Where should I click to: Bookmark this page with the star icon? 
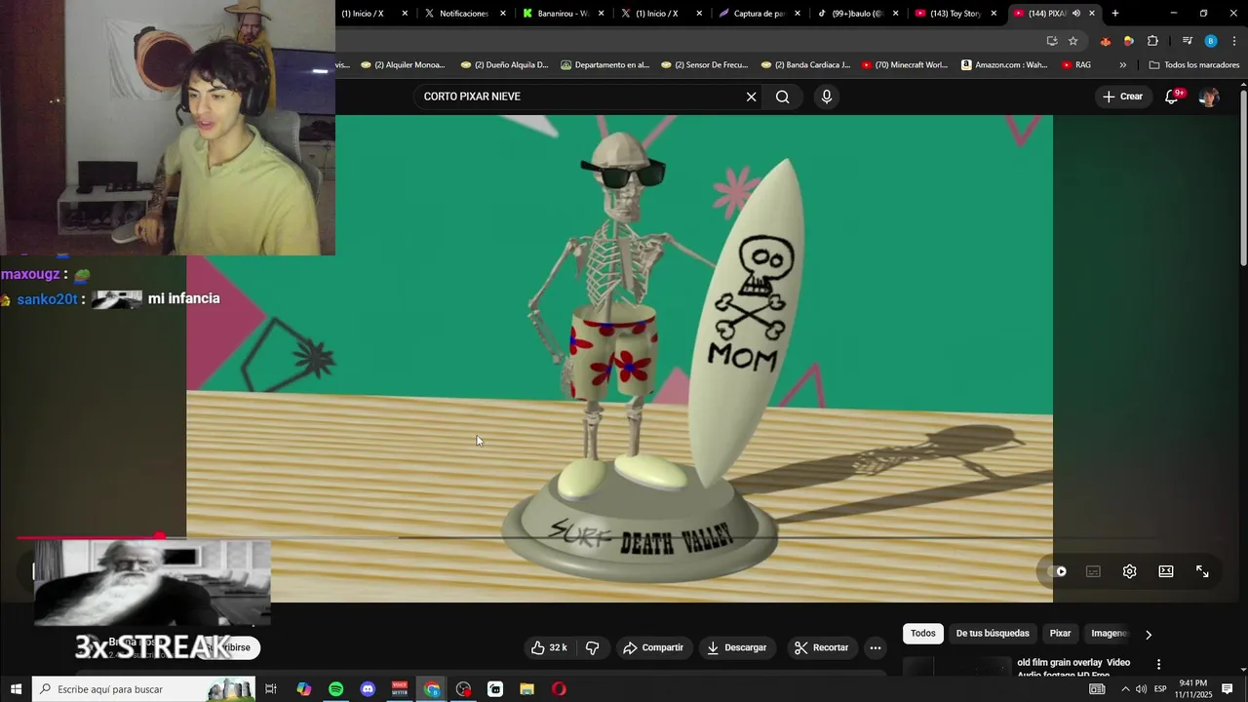click(1073, 41)
